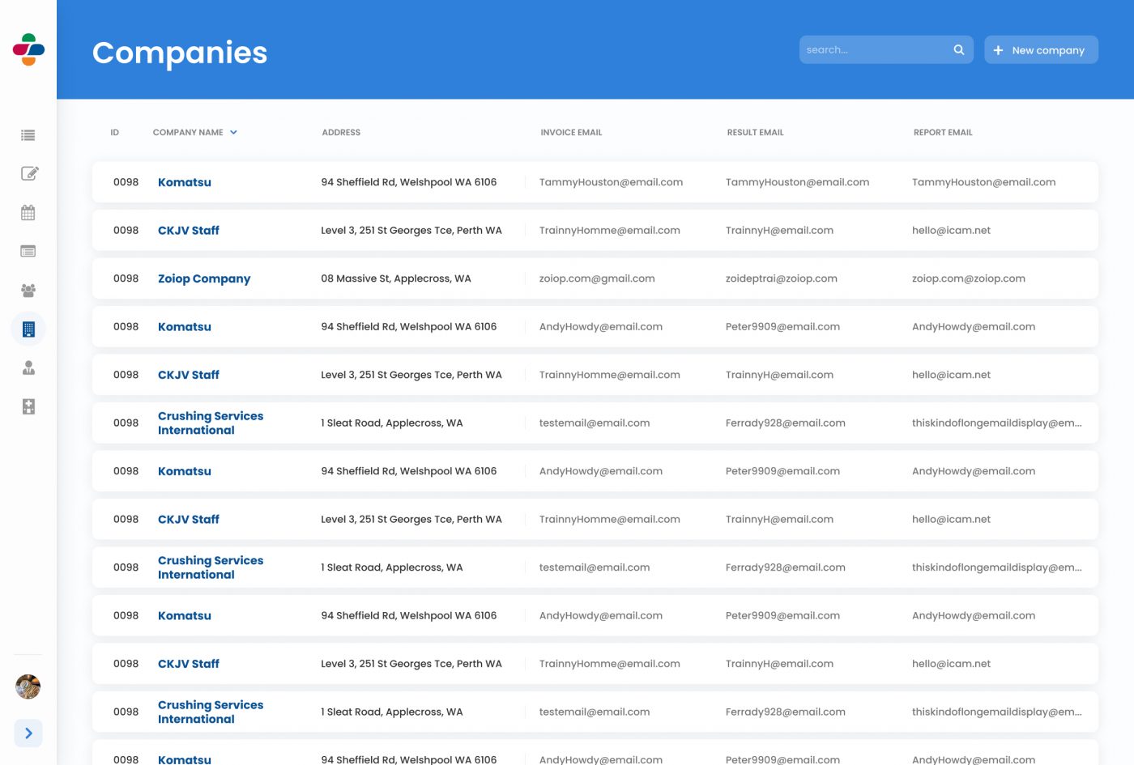
Task: Open the calendar sidebar icon
Action: coord(28,213)
